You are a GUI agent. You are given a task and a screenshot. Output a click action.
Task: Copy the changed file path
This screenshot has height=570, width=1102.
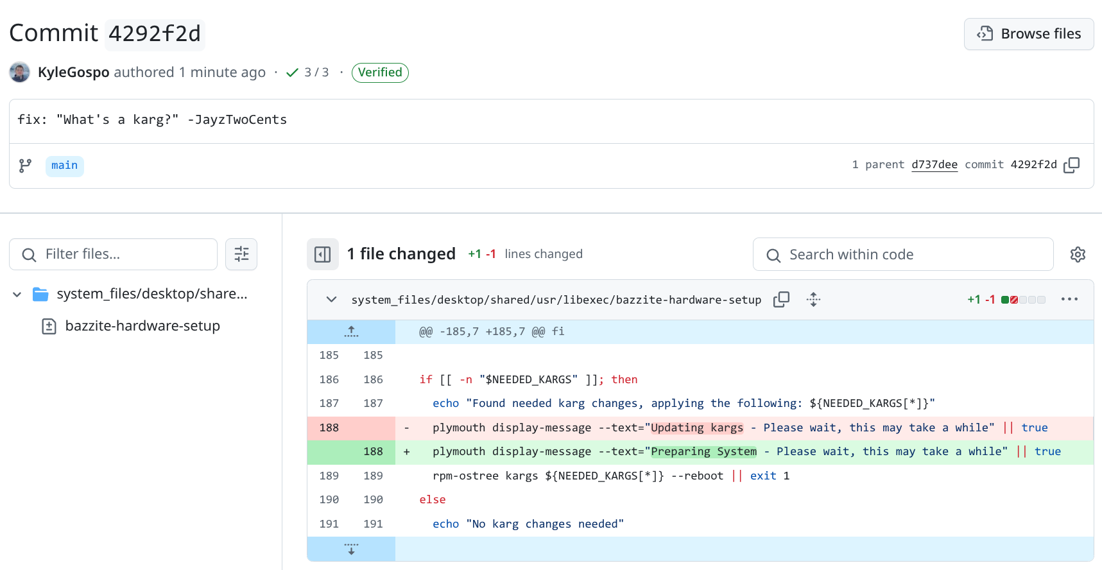pyautogui.click(x=781, y=300)
